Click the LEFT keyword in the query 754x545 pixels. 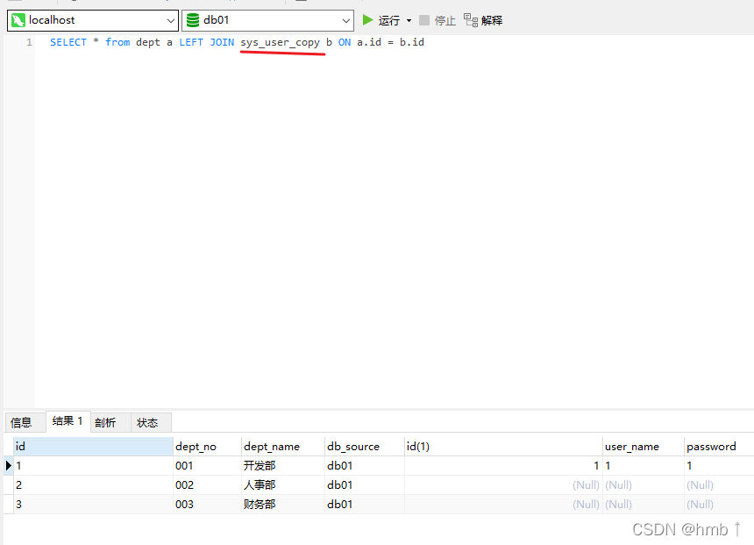(x=191, y=42)
